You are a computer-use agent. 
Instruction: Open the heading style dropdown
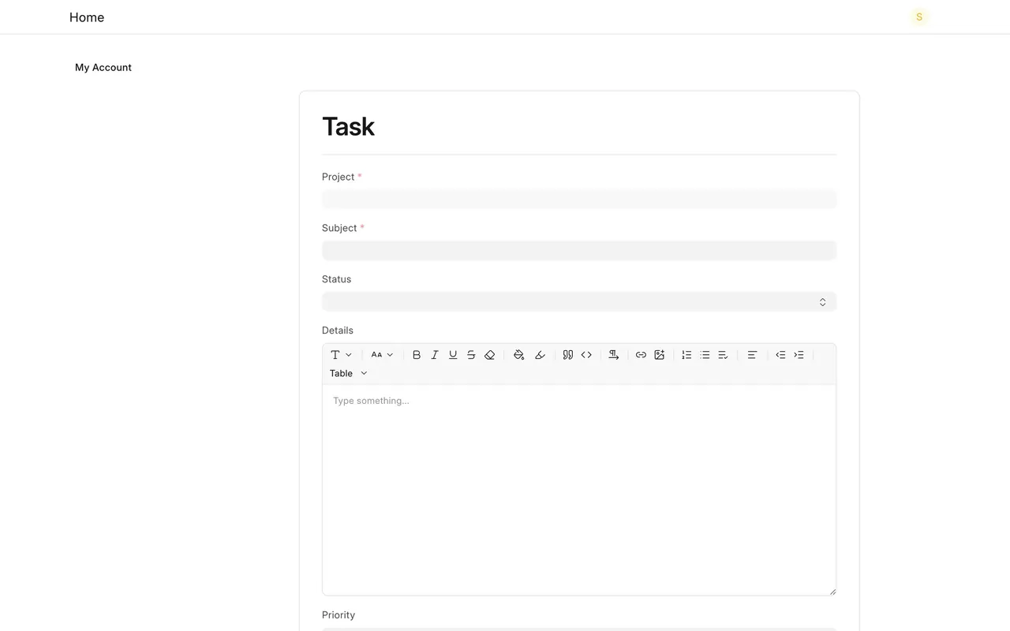click(x=341, y=355)
